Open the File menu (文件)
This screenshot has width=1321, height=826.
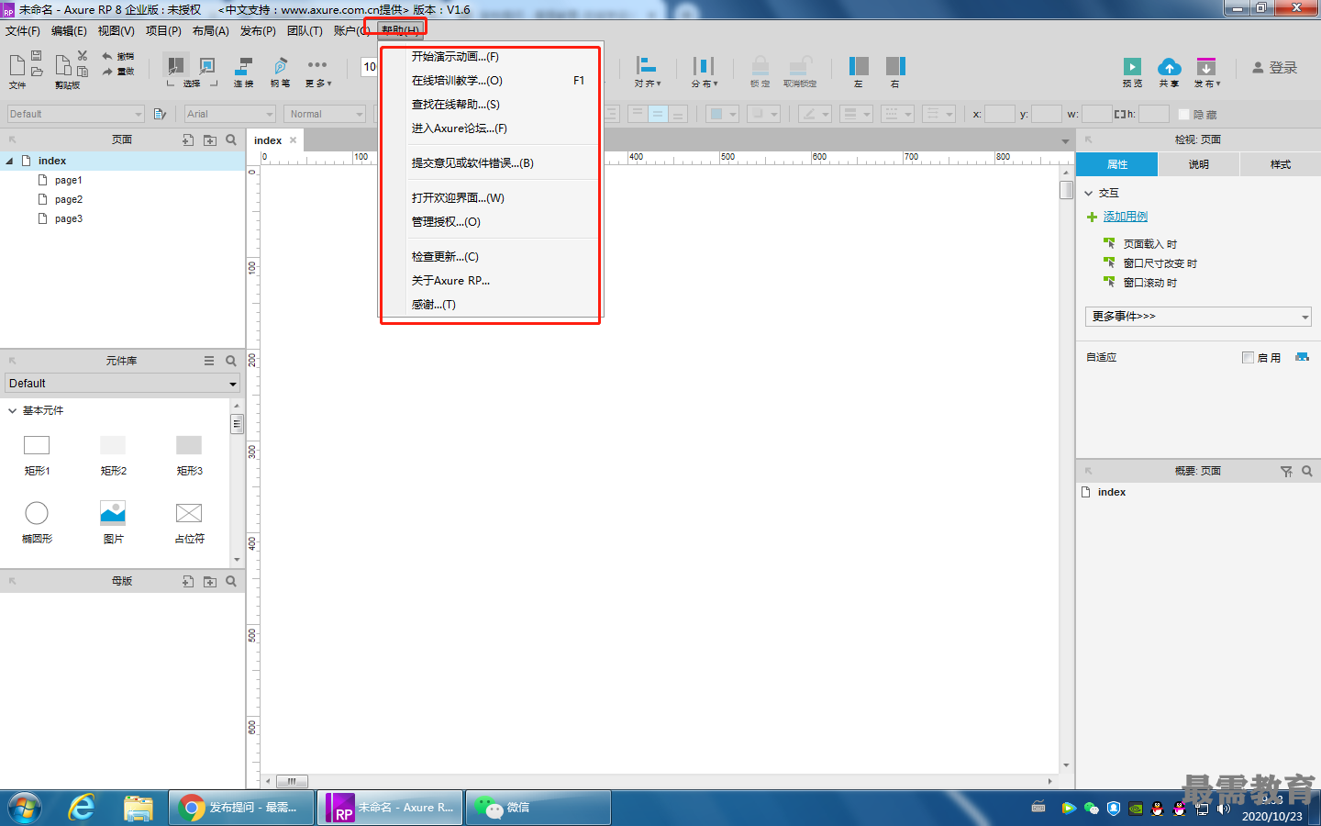23,30
